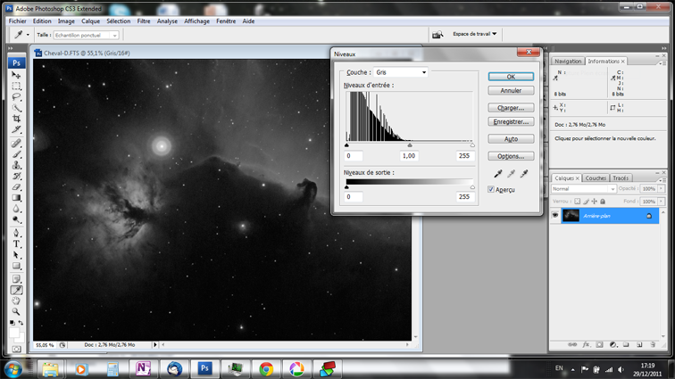
Task: Select the Brush tool
Action: coord(16,154)
